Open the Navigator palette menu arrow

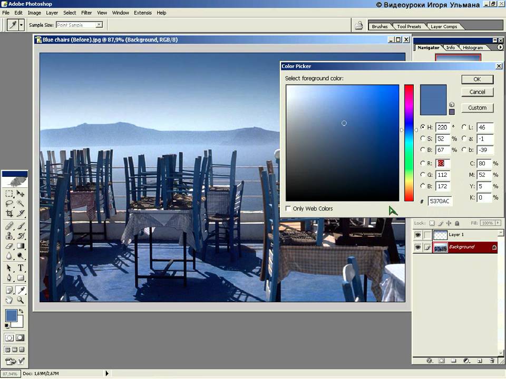[500, 47]
